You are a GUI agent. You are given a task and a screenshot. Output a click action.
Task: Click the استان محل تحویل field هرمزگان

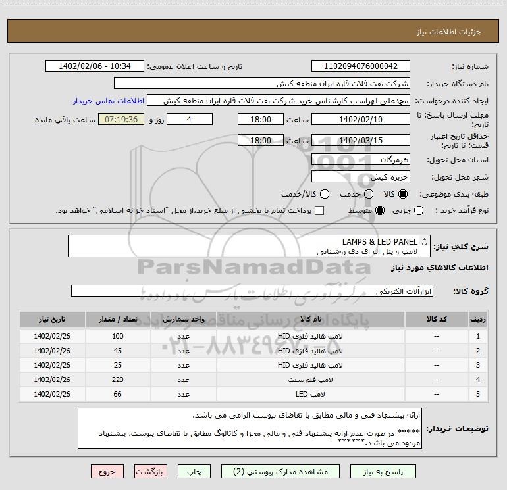(361, 160)
